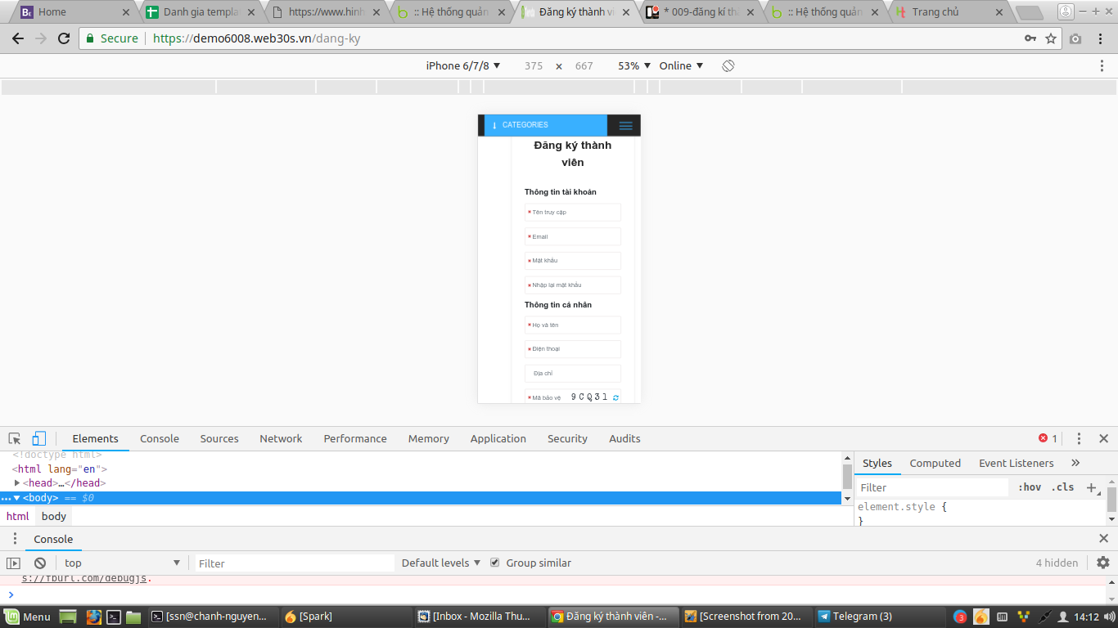Open the Event Listeners tab

[1016, 463]
